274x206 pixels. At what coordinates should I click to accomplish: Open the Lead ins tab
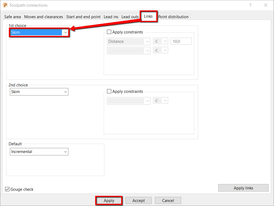coord(111,17)
